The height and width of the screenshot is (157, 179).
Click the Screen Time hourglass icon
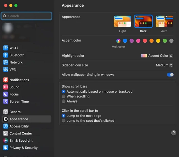[5, 102]
